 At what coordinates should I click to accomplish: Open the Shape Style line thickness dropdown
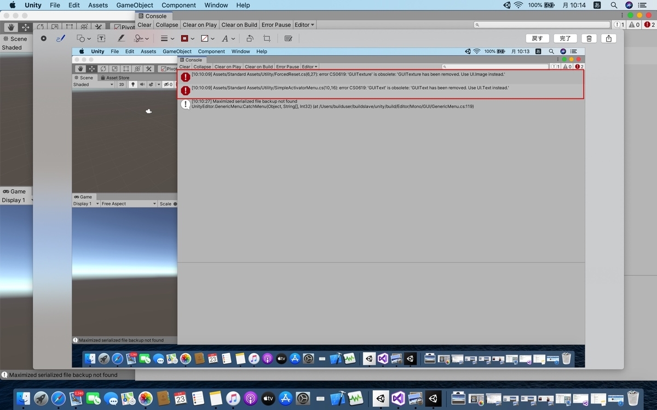[167, 39]
